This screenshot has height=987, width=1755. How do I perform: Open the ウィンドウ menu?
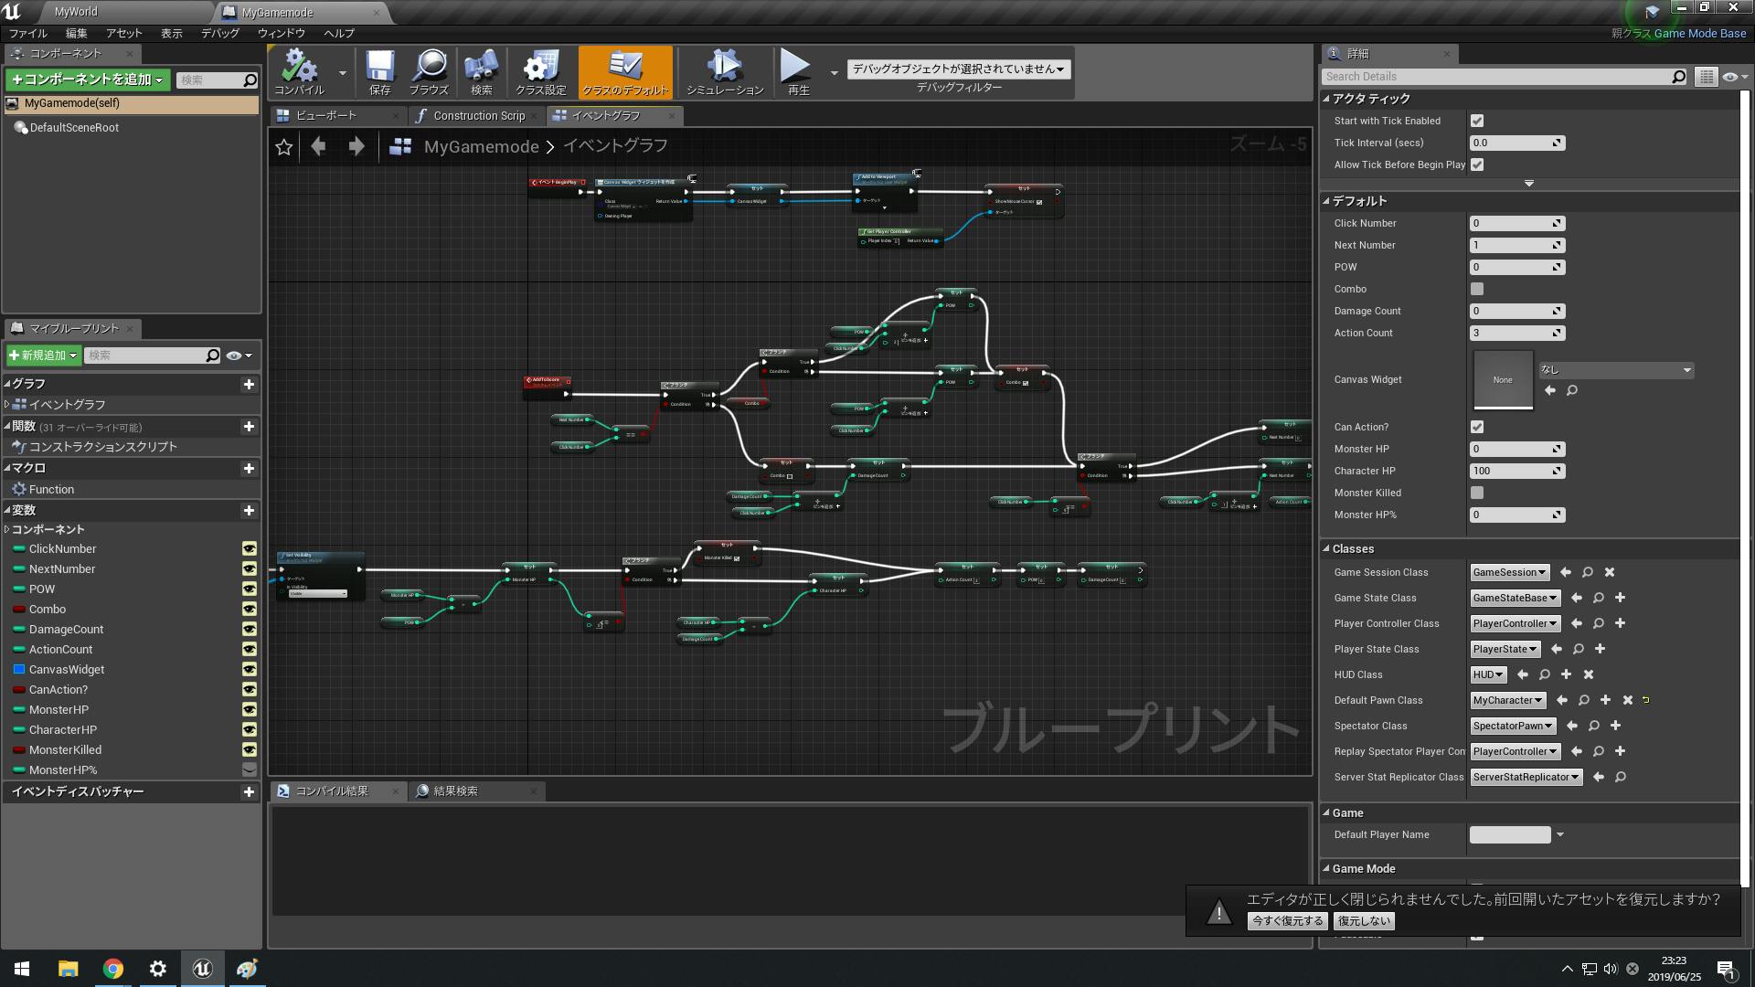coord(281,33)
